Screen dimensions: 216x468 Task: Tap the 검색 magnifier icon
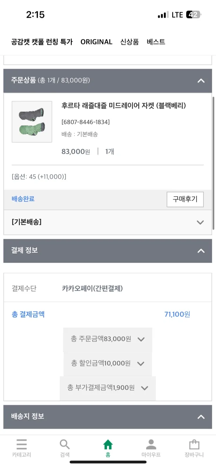65,444
